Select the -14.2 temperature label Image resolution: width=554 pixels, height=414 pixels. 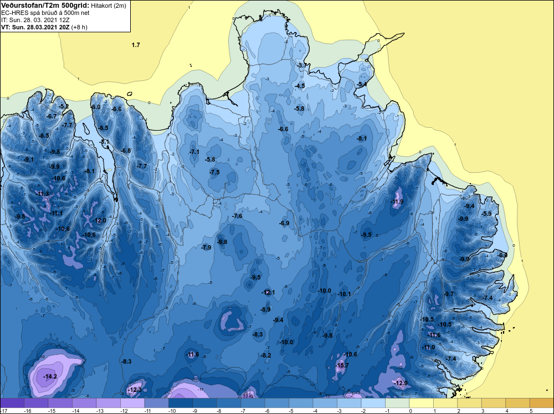pos(50,376)
